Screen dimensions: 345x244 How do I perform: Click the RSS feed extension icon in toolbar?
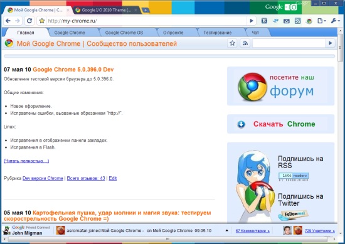tap(297, 21)
